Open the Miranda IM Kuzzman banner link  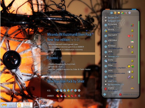9,105
